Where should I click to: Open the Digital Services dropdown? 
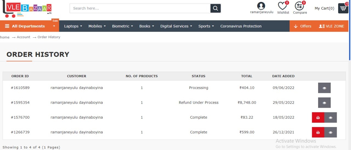[176, 26]
